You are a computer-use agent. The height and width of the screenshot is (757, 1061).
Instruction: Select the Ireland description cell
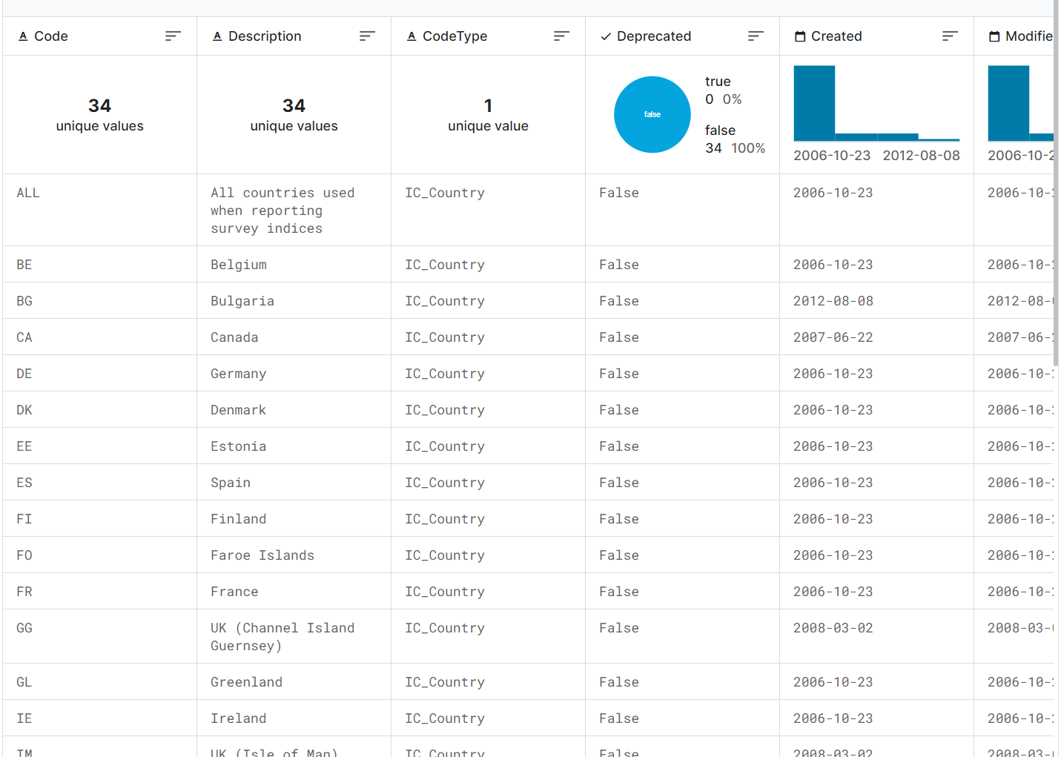pos(294,718)
